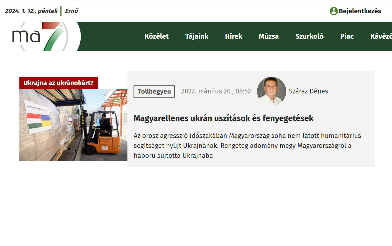
Task: Click the Tollhegyen category button
Action: click(x=154, y=91)
